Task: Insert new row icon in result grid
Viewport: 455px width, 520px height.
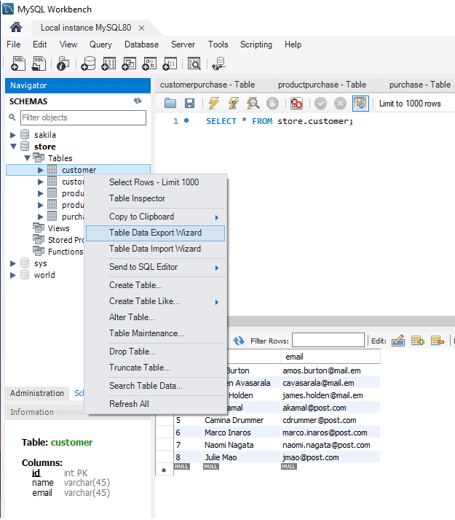Action: pos(418,341)
